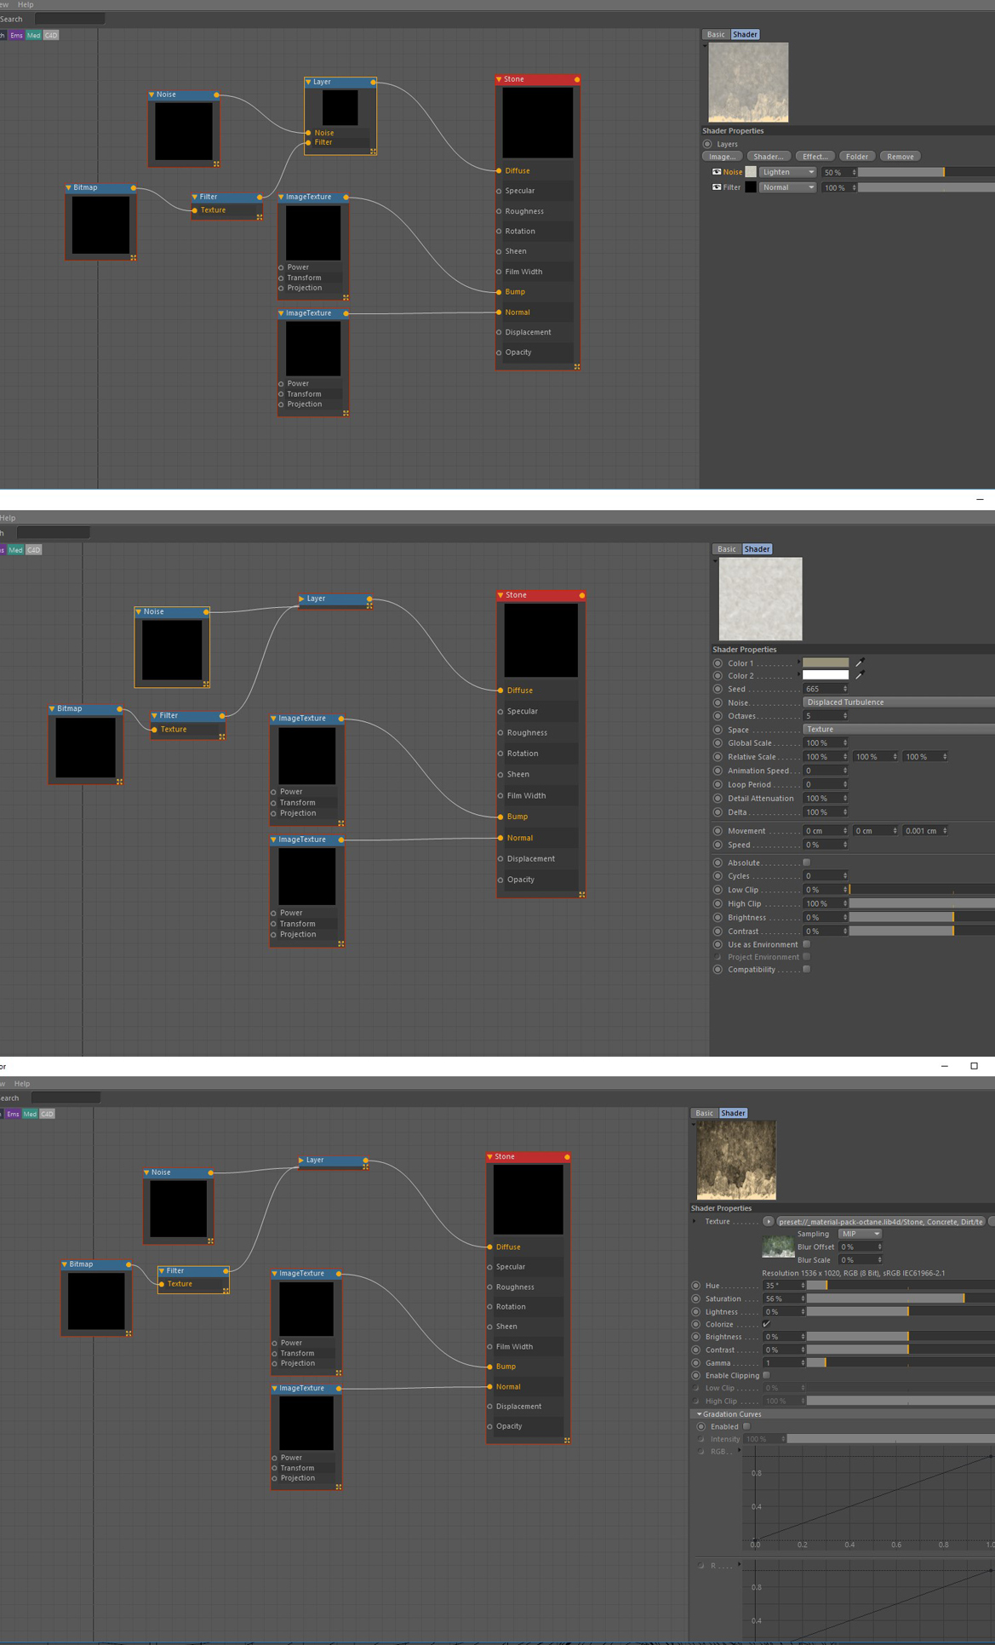Click the Remove button
Viewport: 995px width, 1645px height.
pyautogui.click(x=901, y=157)
